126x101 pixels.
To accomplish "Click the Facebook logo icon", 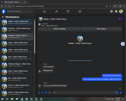I will 4,11.
